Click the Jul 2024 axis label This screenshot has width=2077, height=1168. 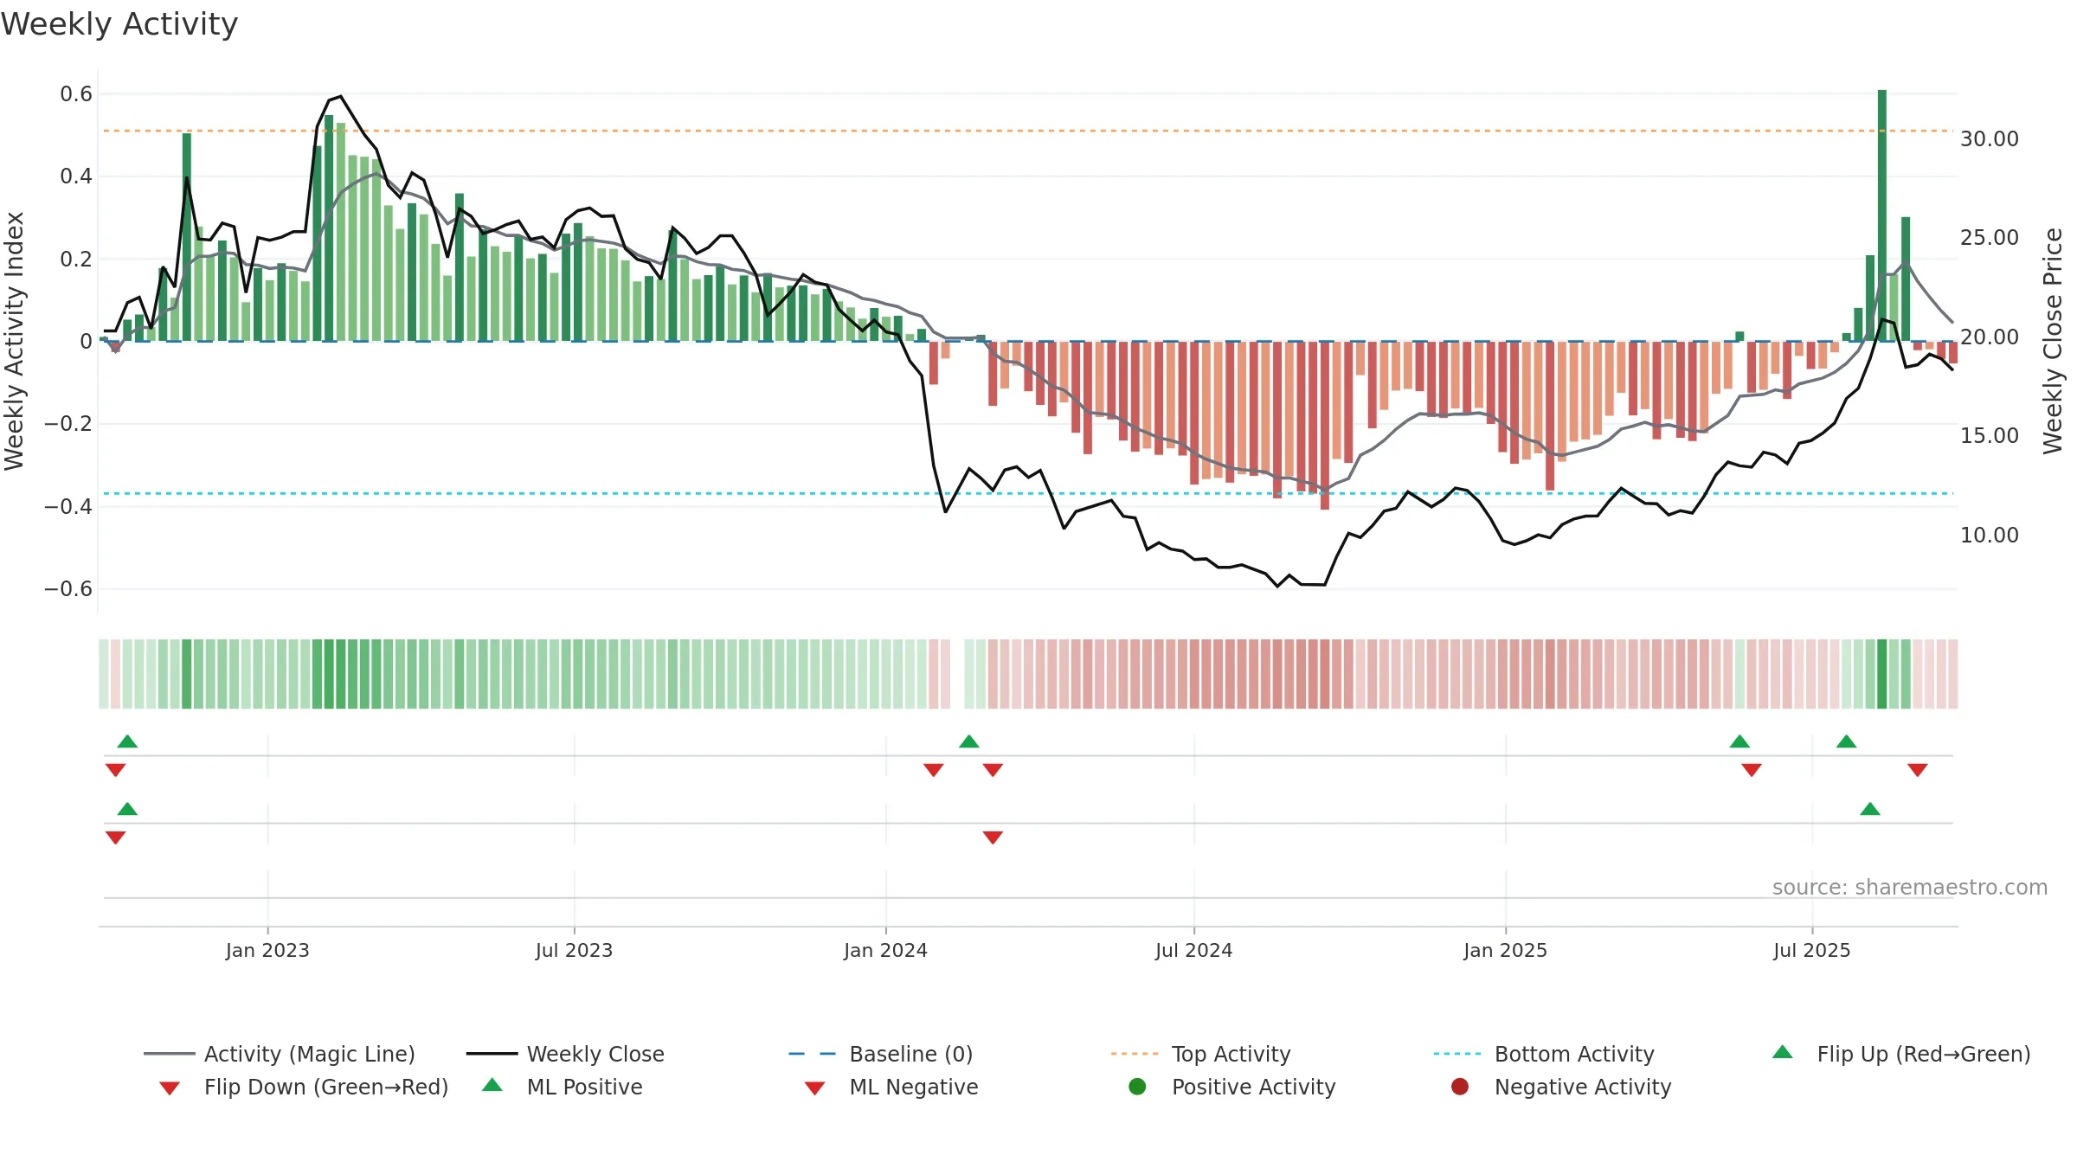click(x=1193, y=950)
